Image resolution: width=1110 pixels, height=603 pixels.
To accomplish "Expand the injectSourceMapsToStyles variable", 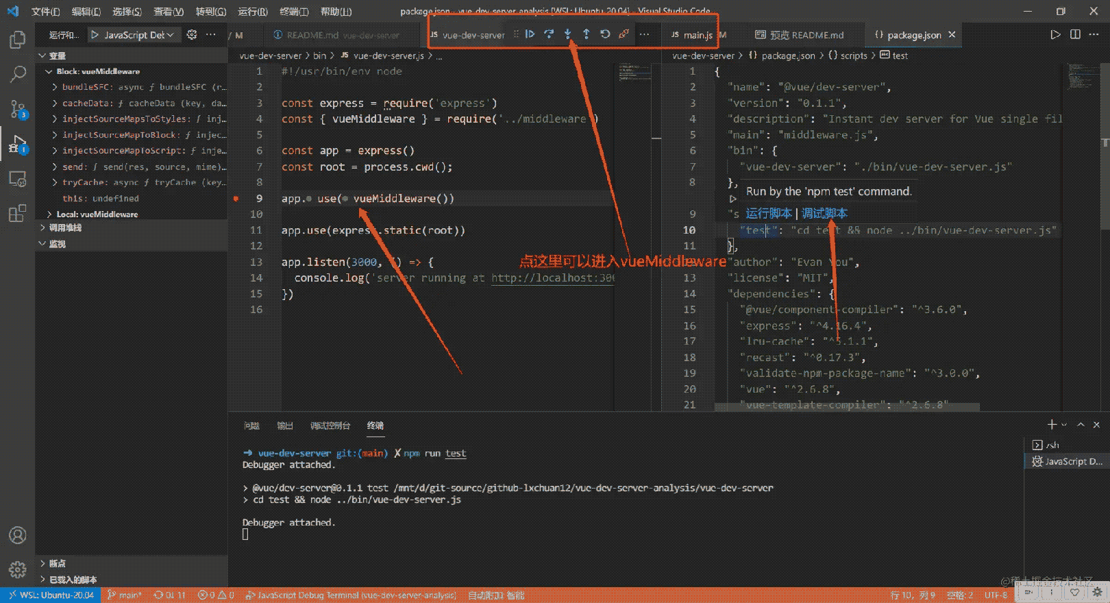I will 55,119.
